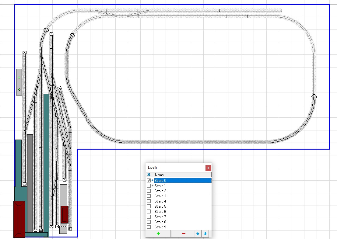337x239 pixels.
Task: Move selected layer down with blue arrow
Action: tap(205, 234)
